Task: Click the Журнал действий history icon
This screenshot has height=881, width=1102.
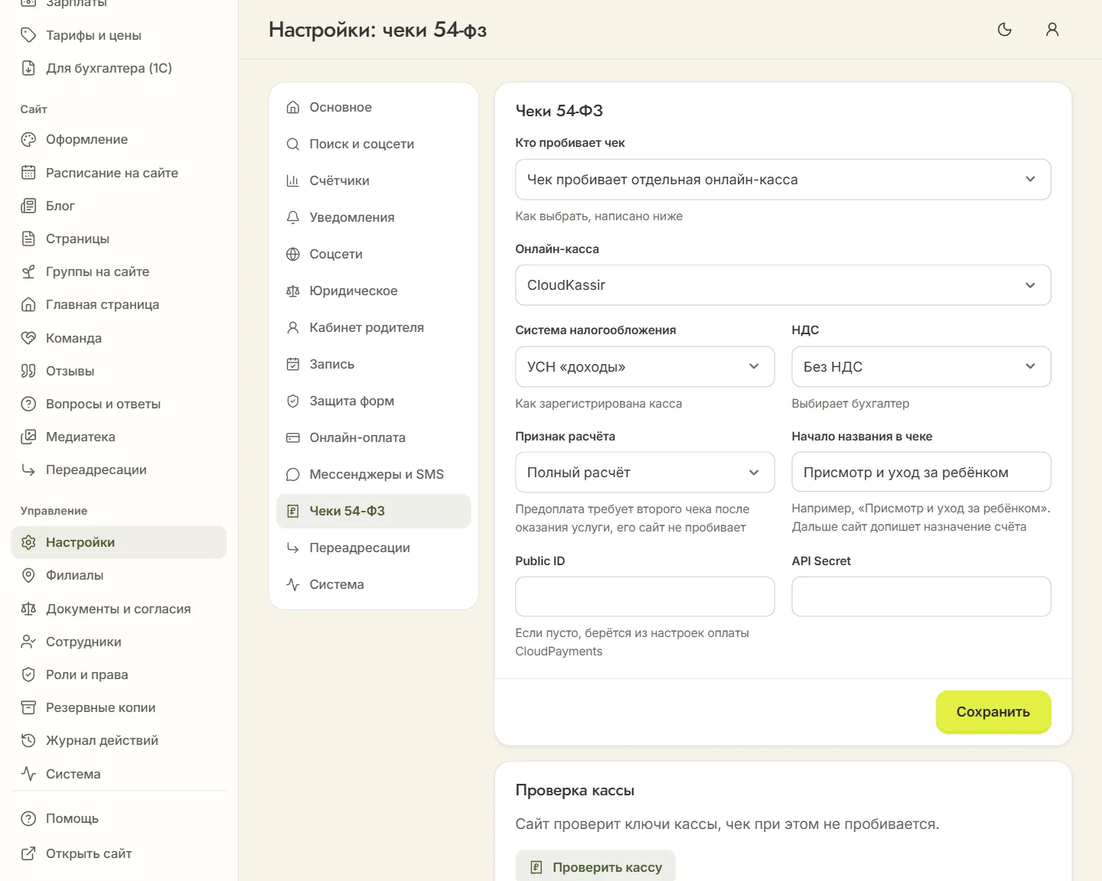Action: pyautogui.click(x=28, y=740)
